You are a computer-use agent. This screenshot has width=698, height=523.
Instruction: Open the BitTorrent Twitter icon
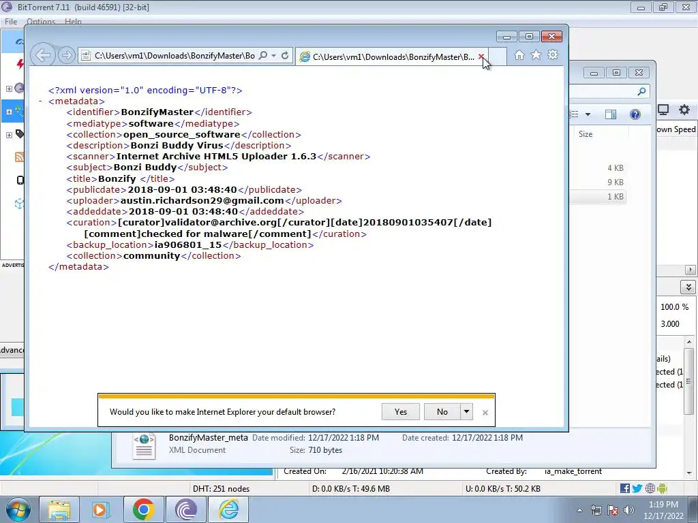pyautogui.click(x=637, y=489)
